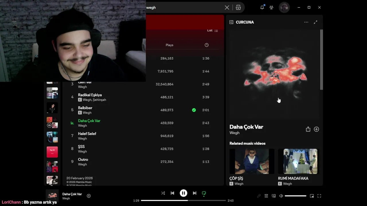
Task: Collapse the CURCUNA now playing panel icon
Action: [x=231, y=22]
